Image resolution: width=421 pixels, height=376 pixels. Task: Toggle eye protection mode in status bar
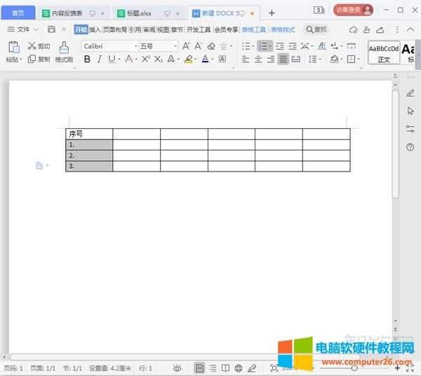(178, 368)
